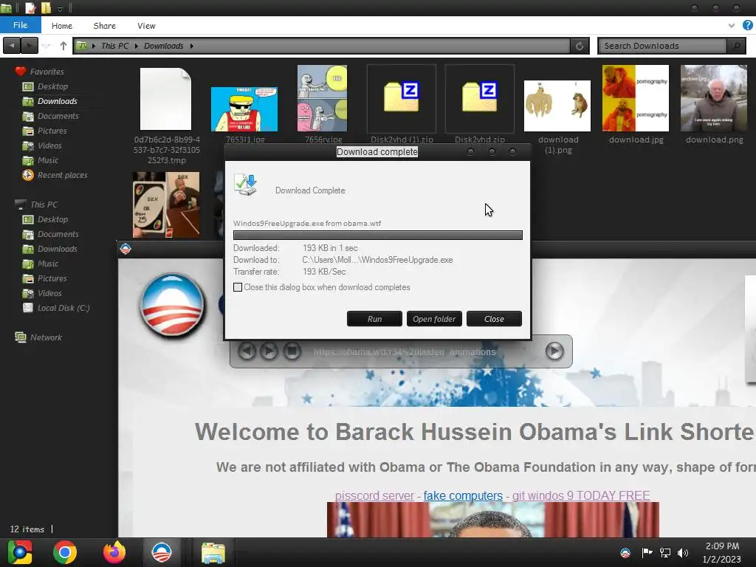Select This PC in address bar breadcrumb
The image size is (756, 567).
point(114,46)
